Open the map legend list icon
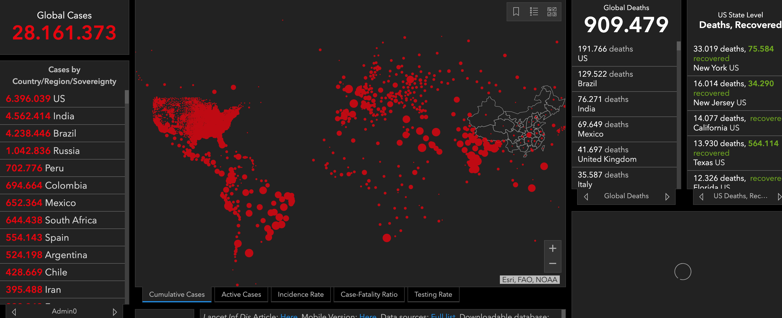The image size is (782, 318). [534, 12]
